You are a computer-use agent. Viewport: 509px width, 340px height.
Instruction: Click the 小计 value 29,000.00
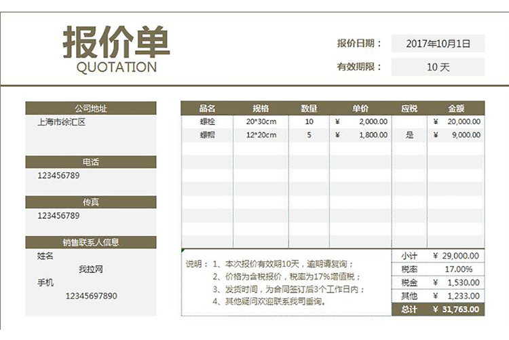tap(456, 256)
